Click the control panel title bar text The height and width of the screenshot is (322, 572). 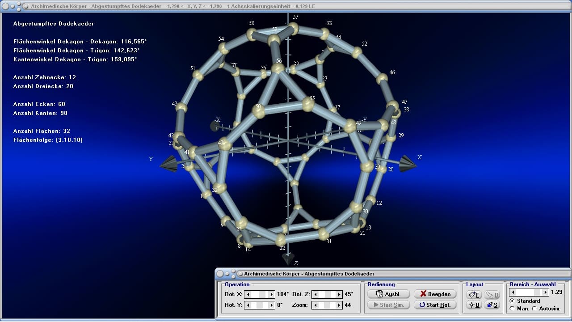[309, 274]
